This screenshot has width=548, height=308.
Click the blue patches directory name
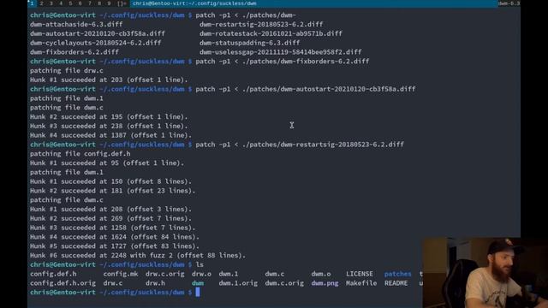[397, 274]
